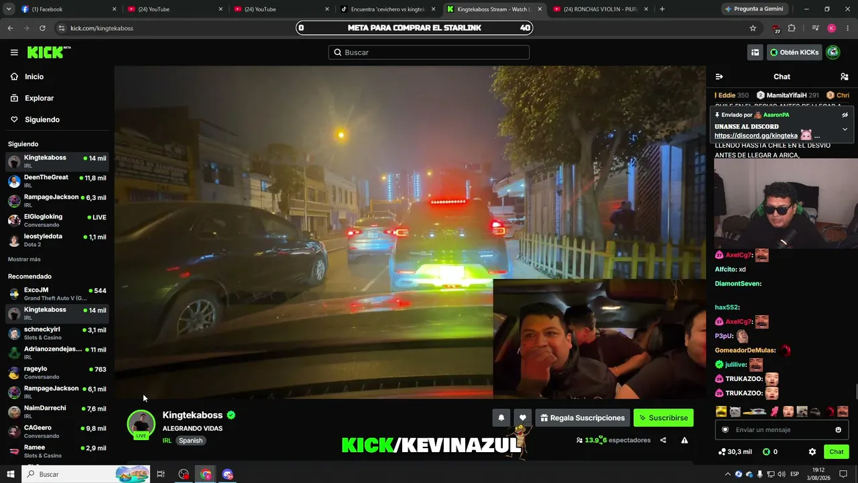Viewport: 858px width, 483px height.
Task: Expand the pinned message chevron
Action: coord(845,129)
